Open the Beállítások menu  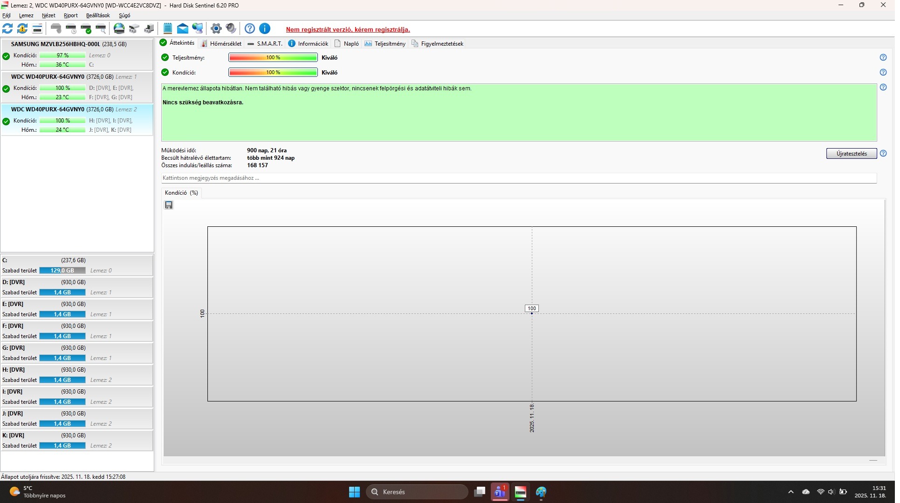click(x=98, y=15)
